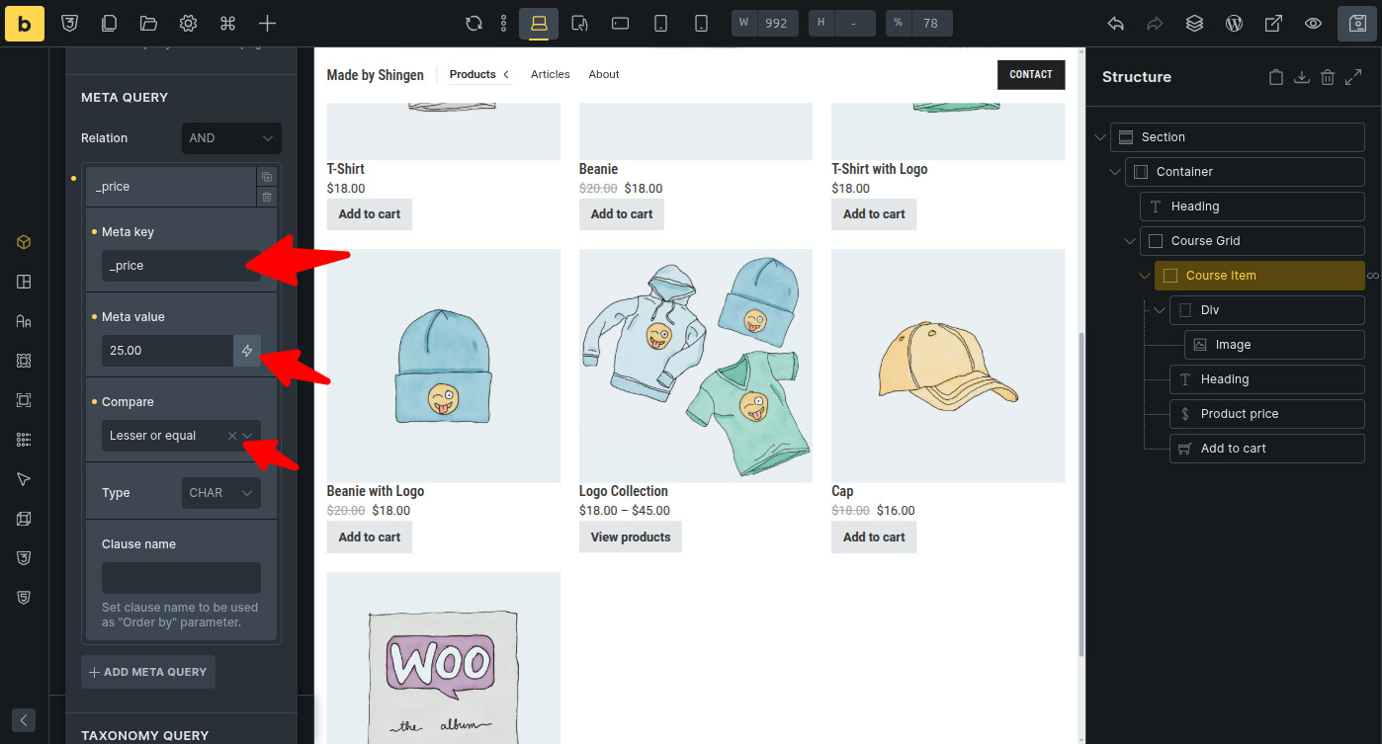This screenshot has width=1382, height=744.
Task: Open builder settings gear icon
Action: tap(188, 23)
